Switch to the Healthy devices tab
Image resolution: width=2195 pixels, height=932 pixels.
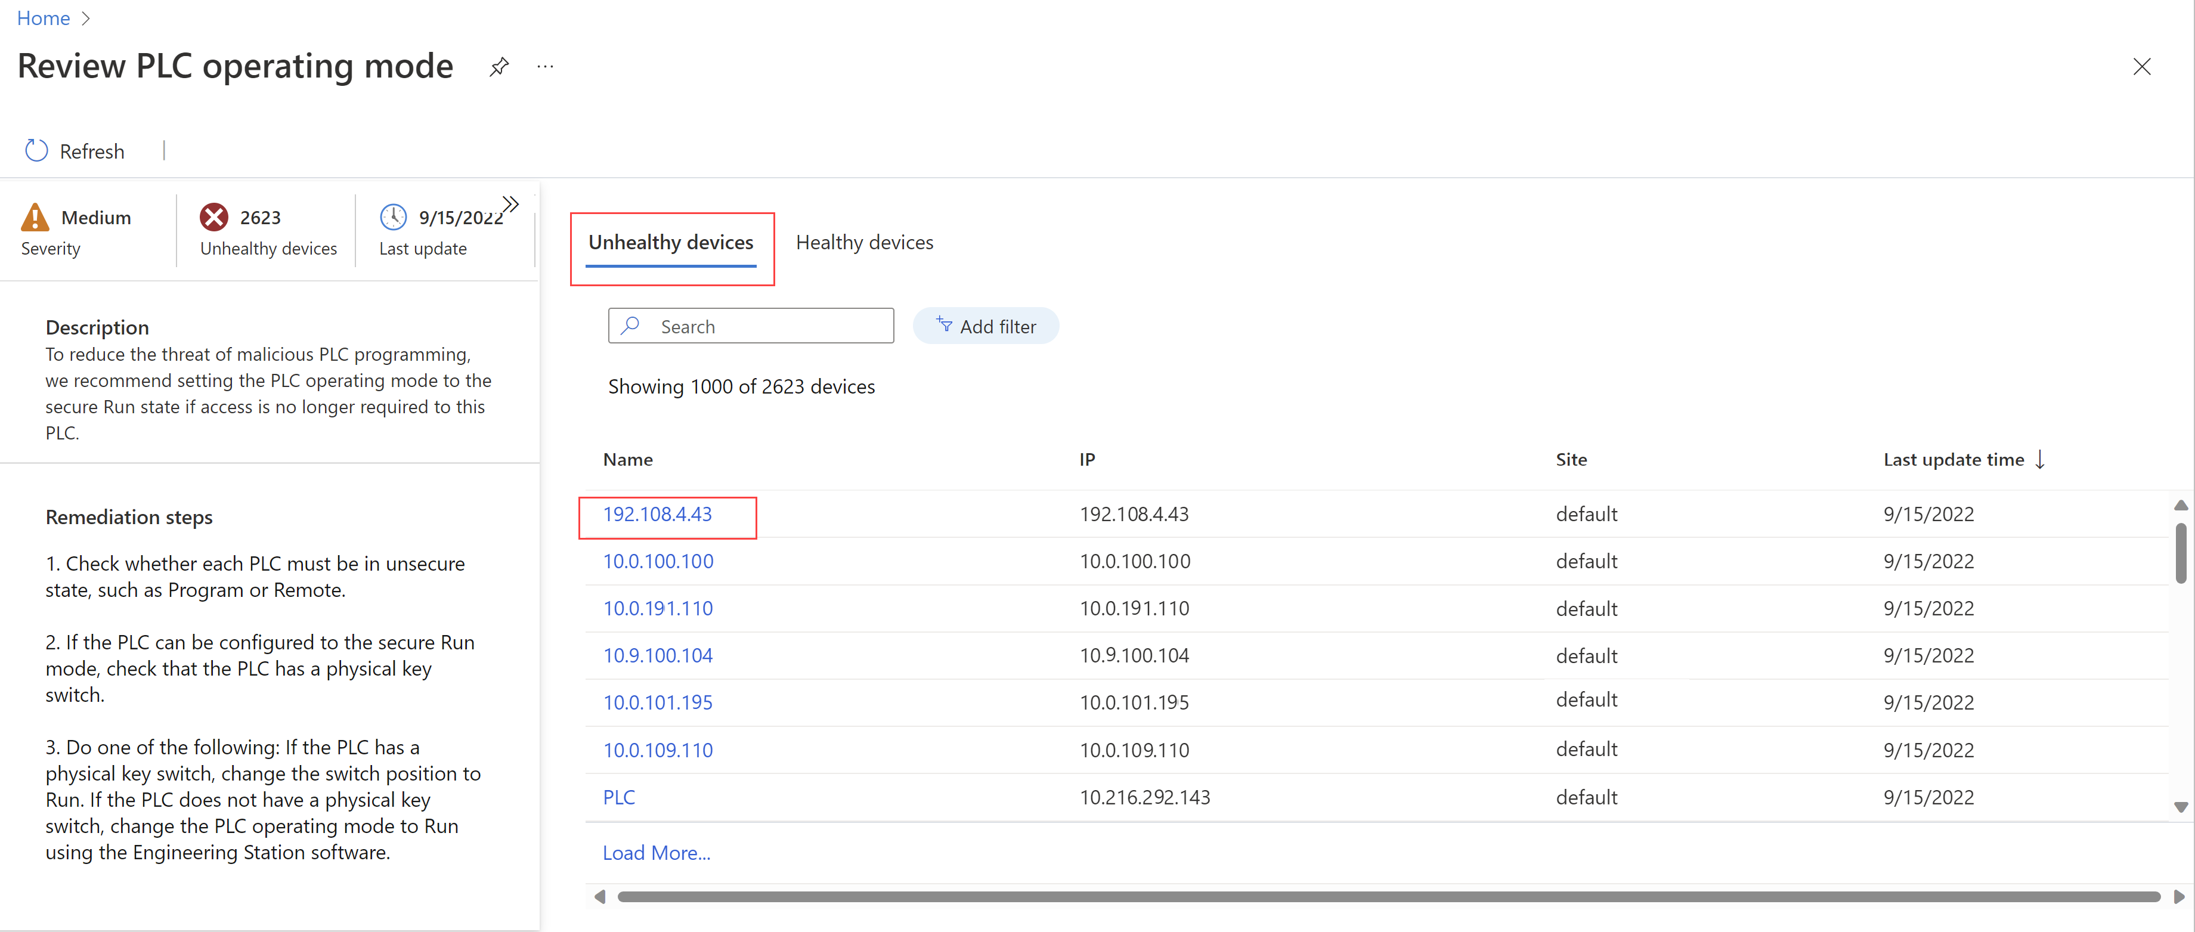[x=865, y=242]
